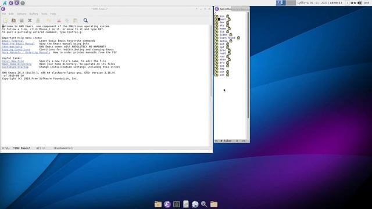This screenshot has width=372, height=209.
Task: Click the Emacs icon in the bottom dock
Action: 167,204
